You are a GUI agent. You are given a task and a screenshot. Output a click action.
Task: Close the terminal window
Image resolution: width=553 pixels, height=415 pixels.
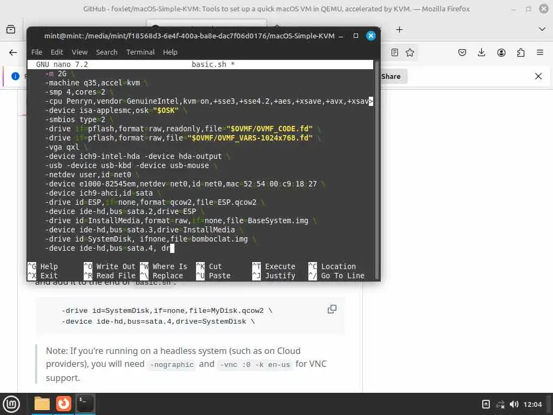(370, 36)
